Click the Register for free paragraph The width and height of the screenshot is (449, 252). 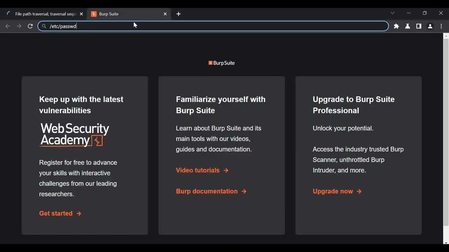click(x=78, y=178)
